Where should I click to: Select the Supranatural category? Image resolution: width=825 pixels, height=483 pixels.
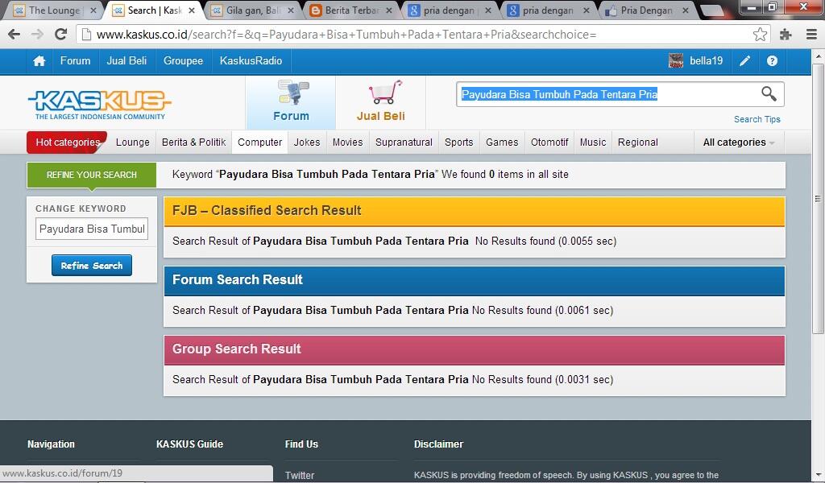click(x=404, y=142)
